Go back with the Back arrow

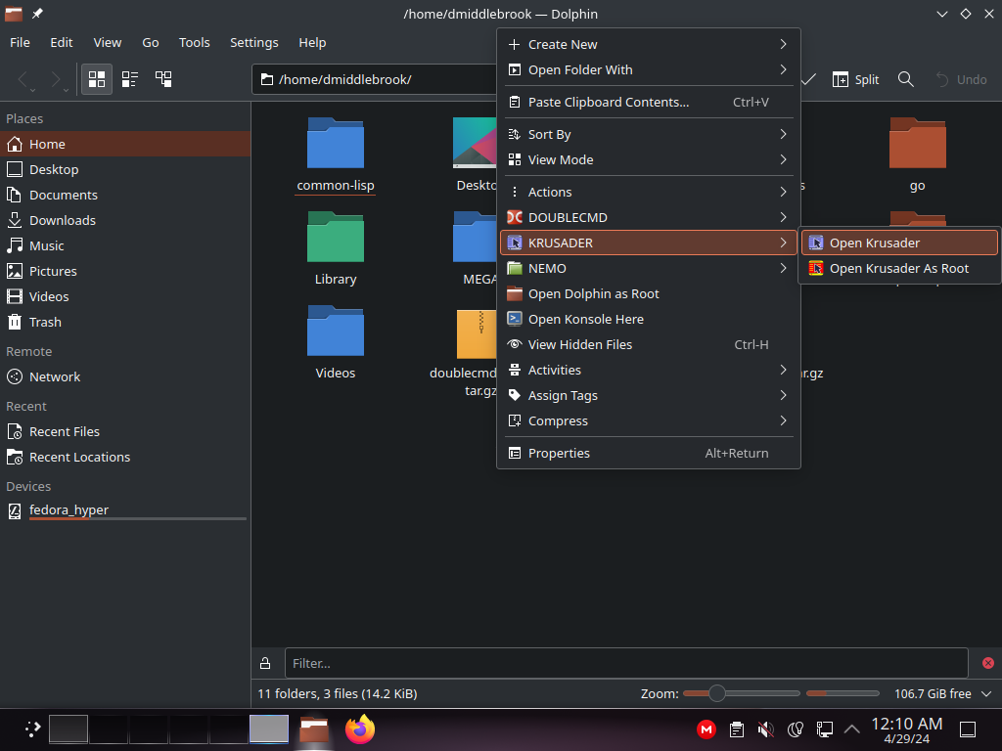[x=23, y=79]
